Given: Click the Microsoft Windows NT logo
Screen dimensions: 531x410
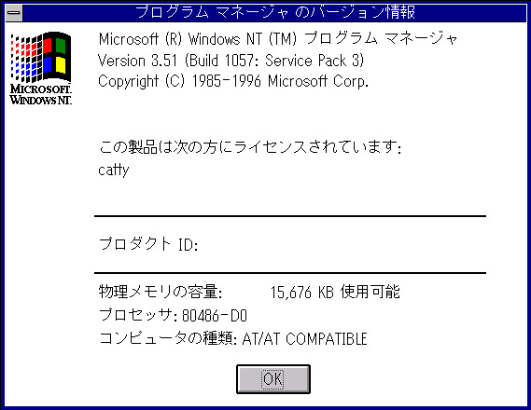Looking at the screenshot, I should tap(41, 68).
